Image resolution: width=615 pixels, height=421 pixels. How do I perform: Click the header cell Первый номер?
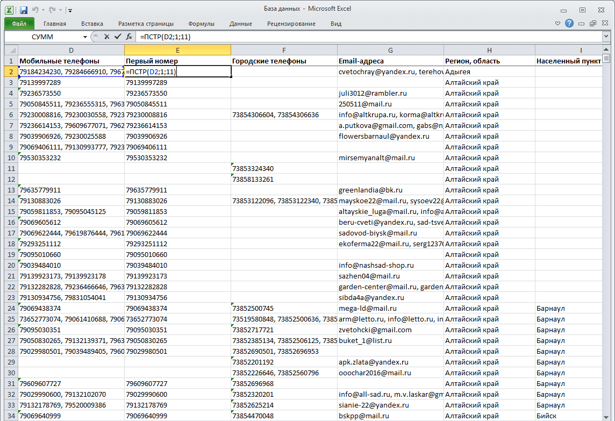(x=178, y=61)
